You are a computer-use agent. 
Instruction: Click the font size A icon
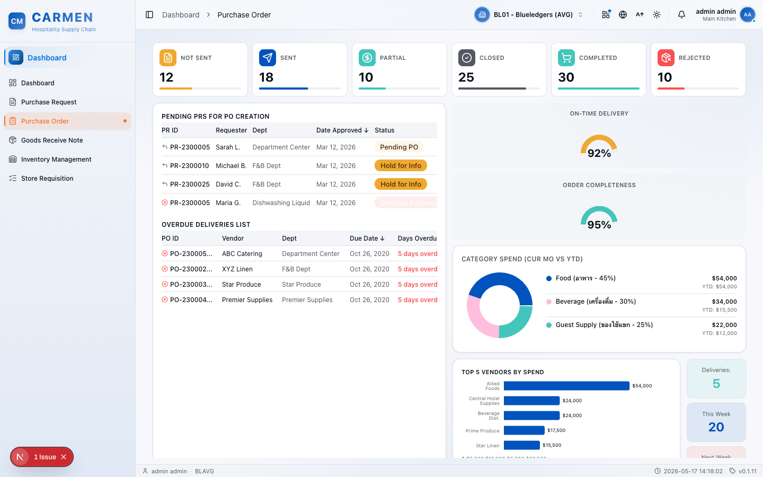click(640, 15)
